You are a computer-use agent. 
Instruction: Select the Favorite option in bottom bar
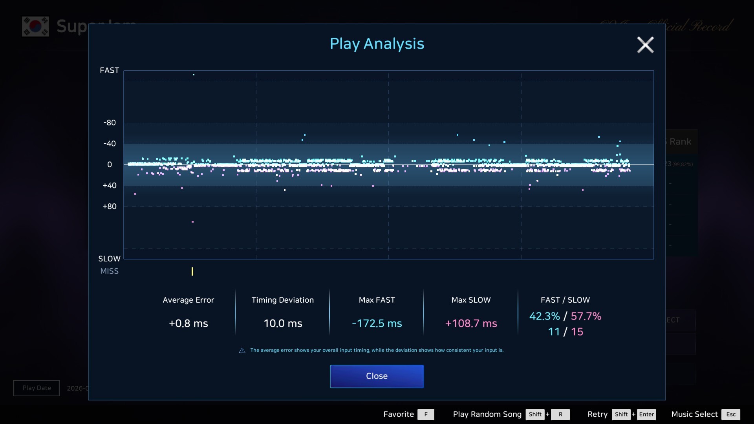coord(399,414)
